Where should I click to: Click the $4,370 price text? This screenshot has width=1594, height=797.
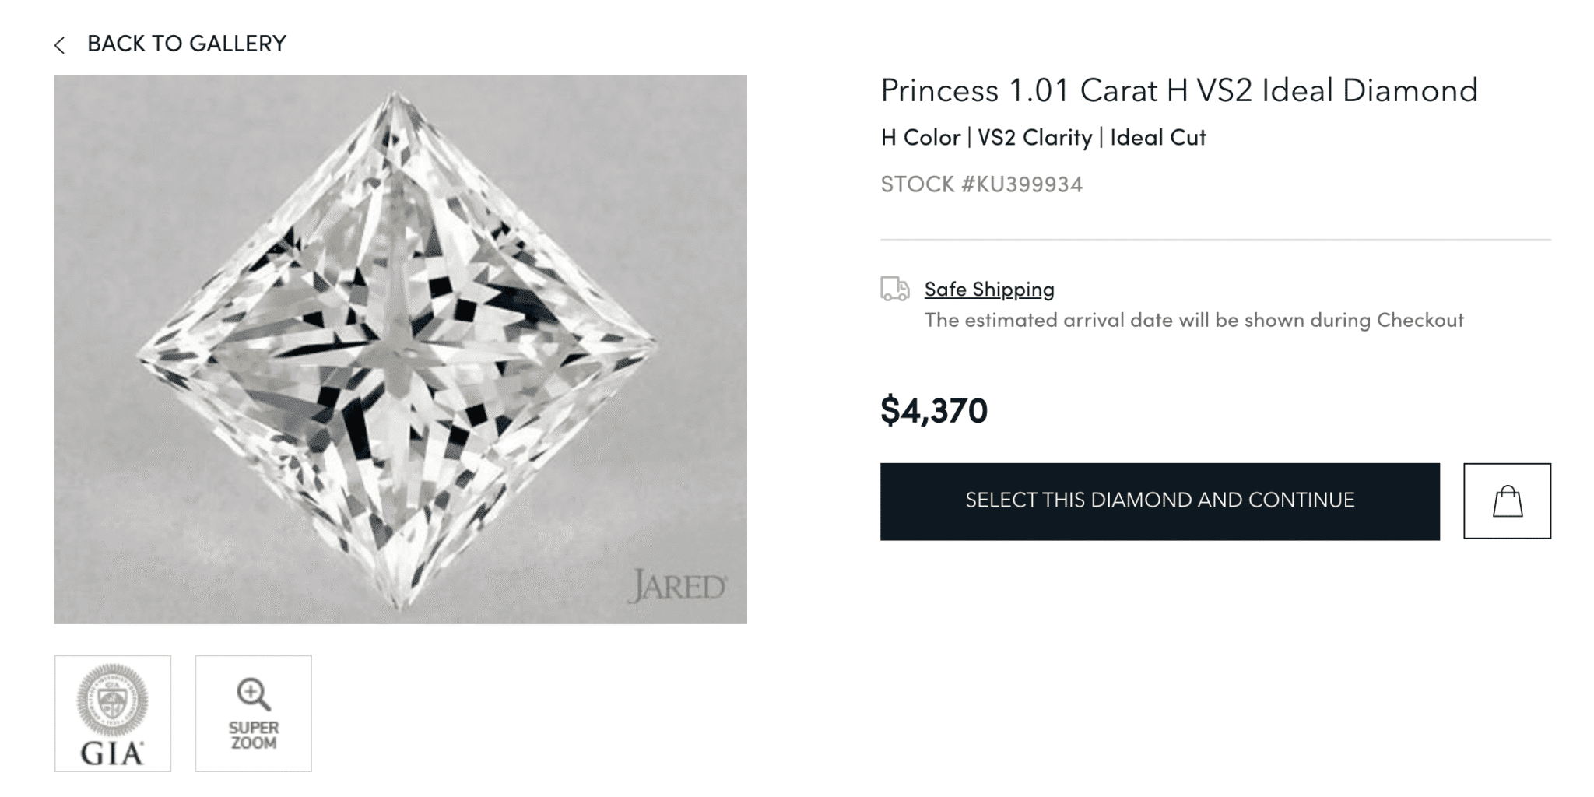click(932, 410)
